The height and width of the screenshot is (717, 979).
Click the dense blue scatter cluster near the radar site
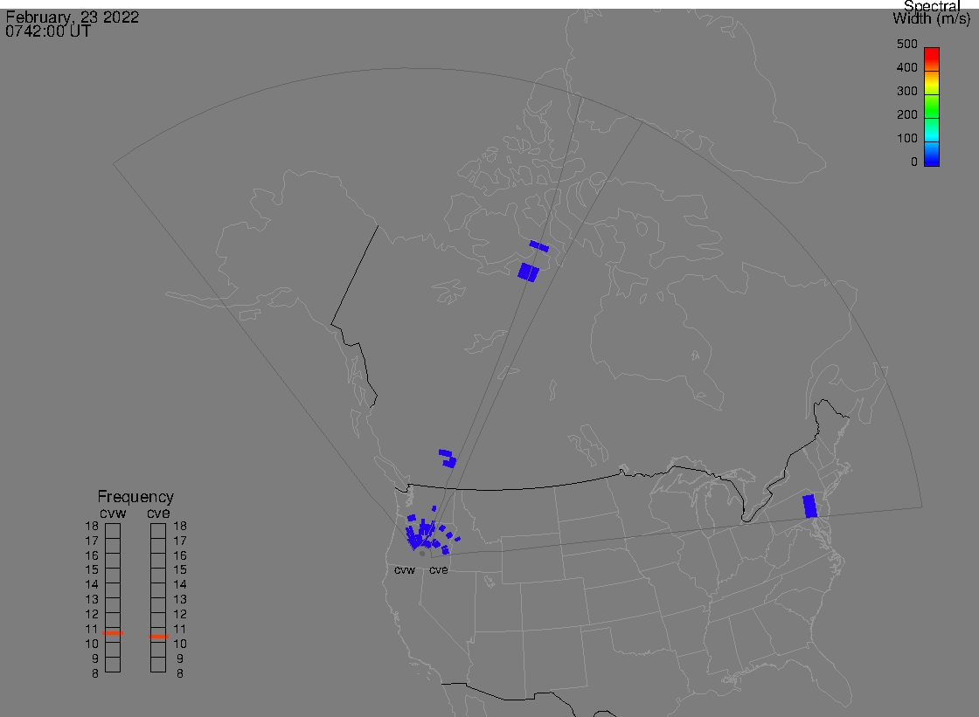click(423, 534)
